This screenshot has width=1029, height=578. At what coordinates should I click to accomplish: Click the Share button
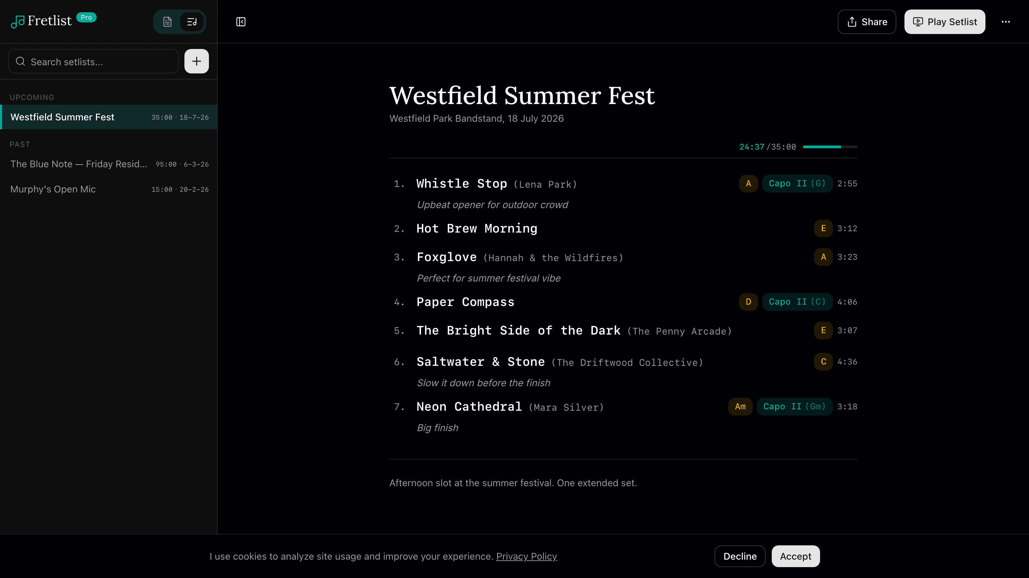point(866,21)
